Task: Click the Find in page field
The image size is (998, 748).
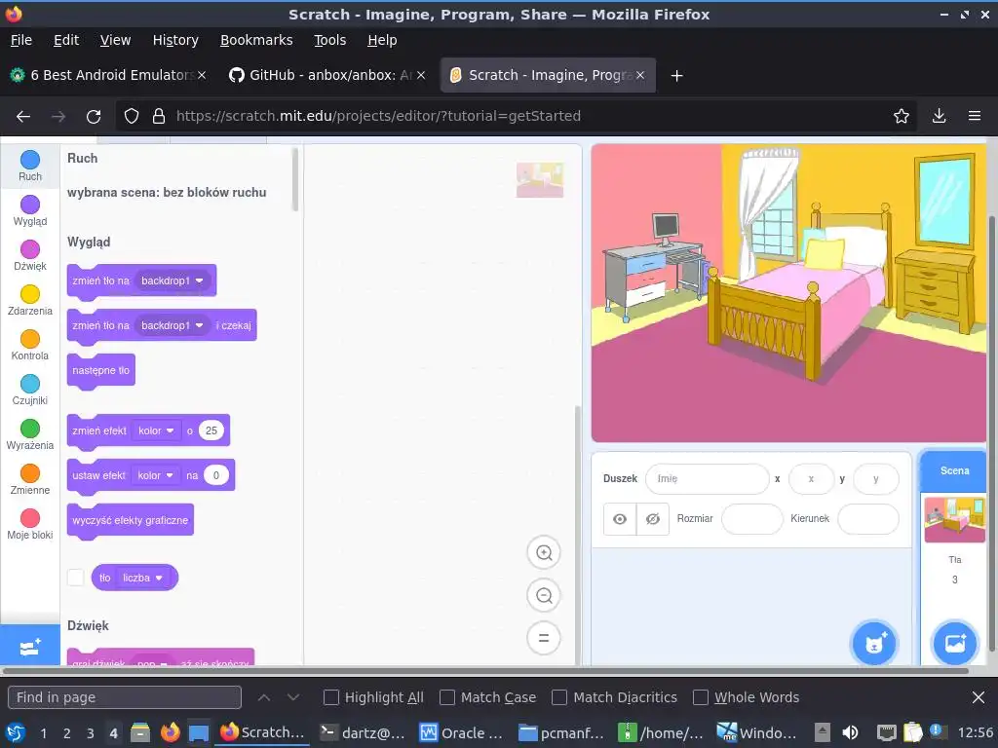Action: [x=125, y=697]
